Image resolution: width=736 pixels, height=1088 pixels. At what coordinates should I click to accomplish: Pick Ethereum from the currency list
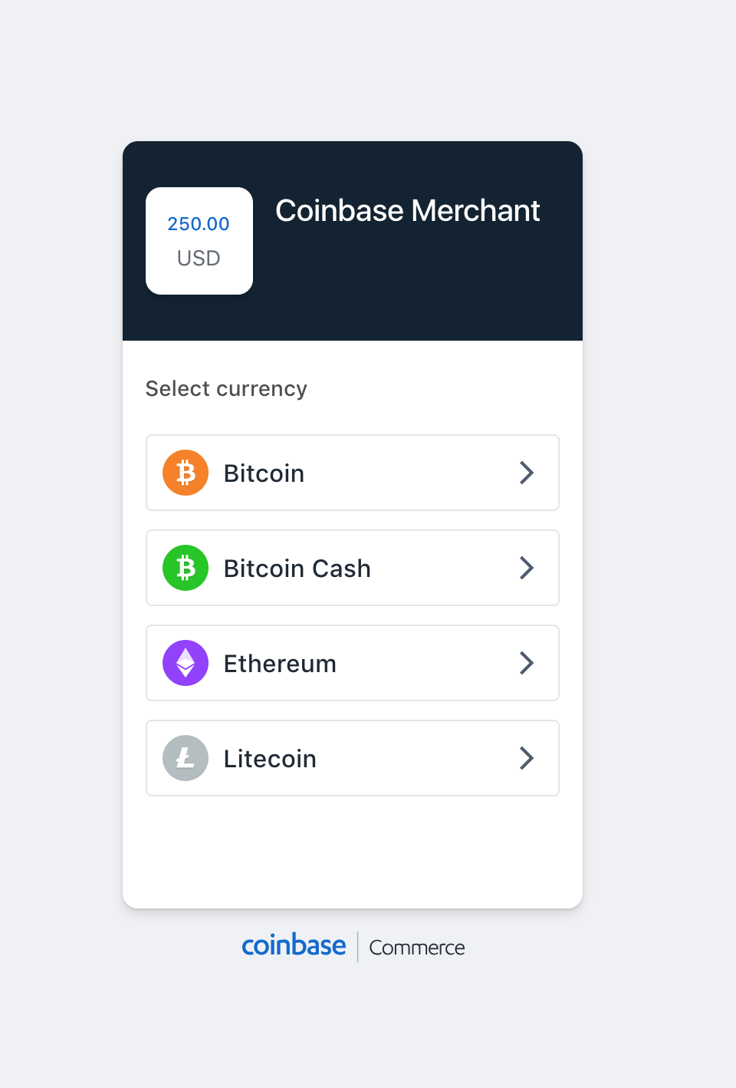click(x=280, y=664)
